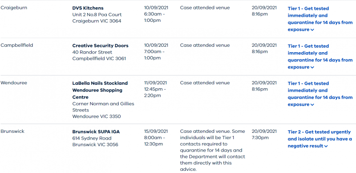Select the Brunswick SUPA IGA venue name
Screen dimensions: 356x173
click(x=96, y=132)
